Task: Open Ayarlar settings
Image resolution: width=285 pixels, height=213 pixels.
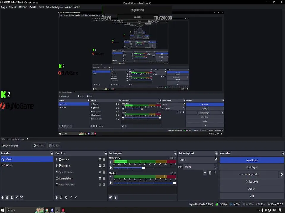Action: tap(252, 188)
